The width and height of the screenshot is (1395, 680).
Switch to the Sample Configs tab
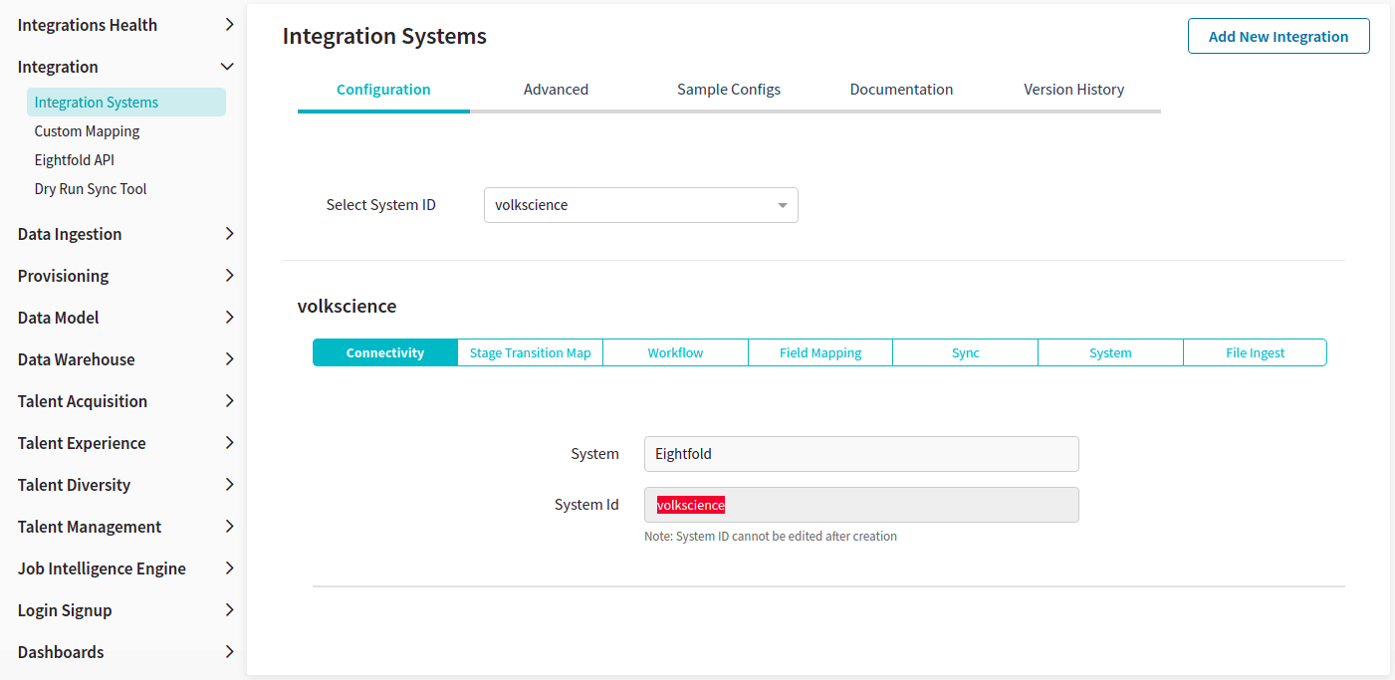[729, 90]
